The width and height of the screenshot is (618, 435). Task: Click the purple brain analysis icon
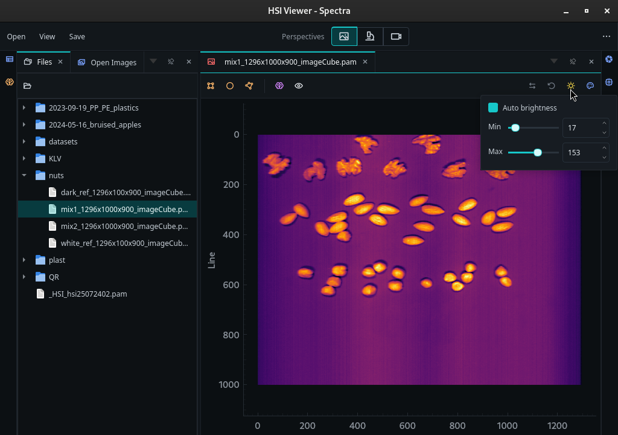[279, 86]
